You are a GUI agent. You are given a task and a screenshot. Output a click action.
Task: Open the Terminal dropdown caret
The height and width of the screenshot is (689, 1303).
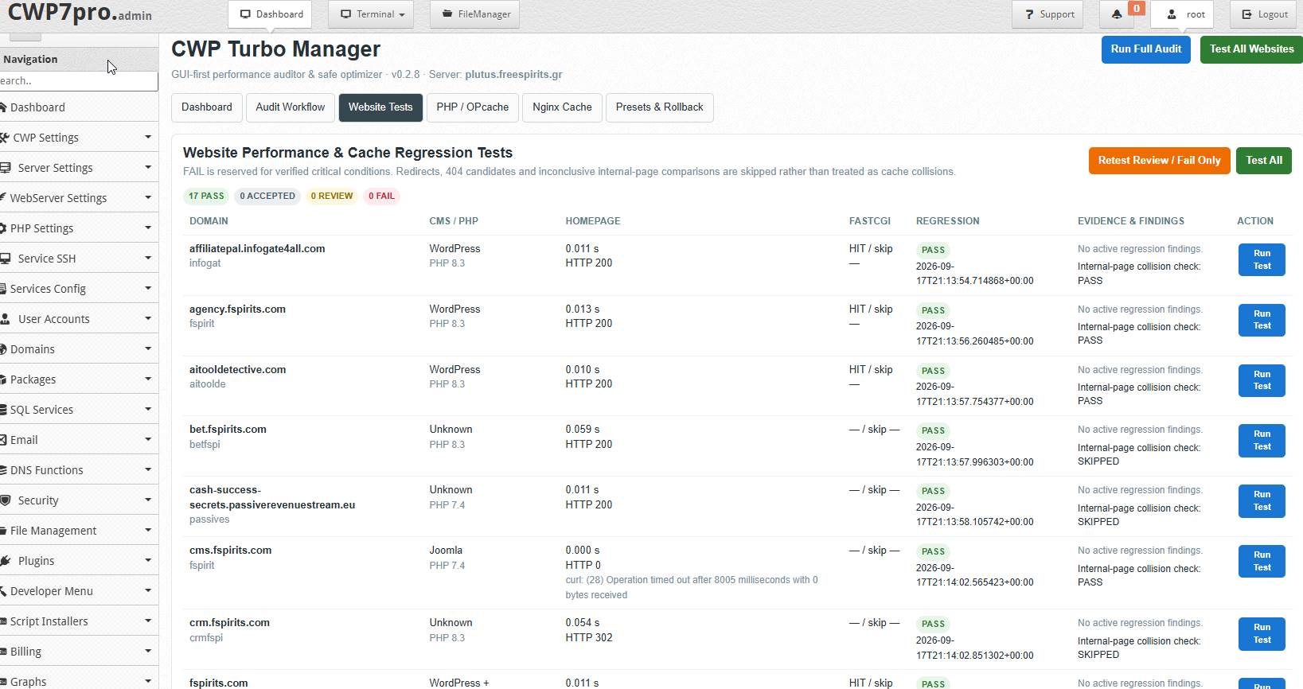coord(402,15)
